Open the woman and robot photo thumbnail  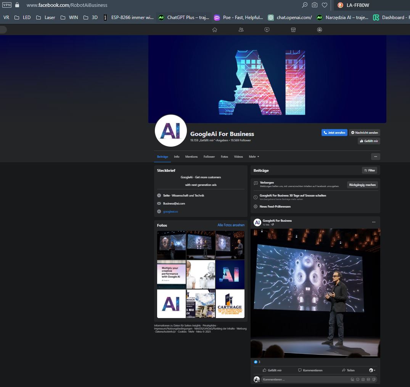click(x=201, y=274)
